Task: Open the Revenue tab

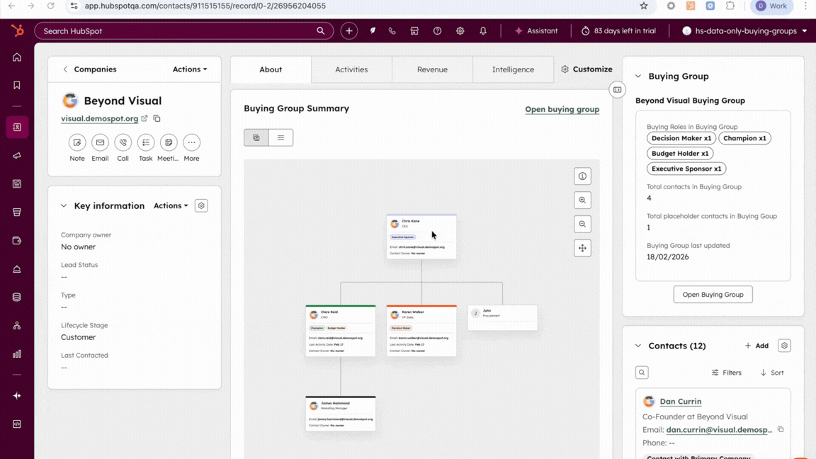Action: point(432,69)
